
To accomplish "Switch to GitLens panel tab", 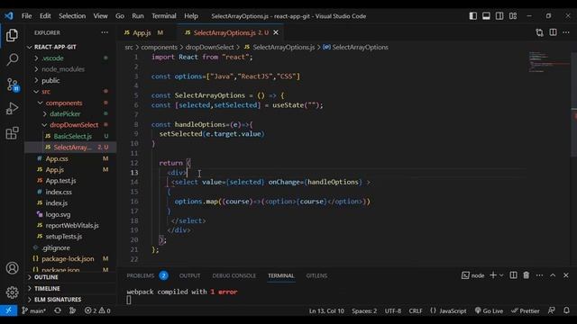I will (x=316, y=275).
